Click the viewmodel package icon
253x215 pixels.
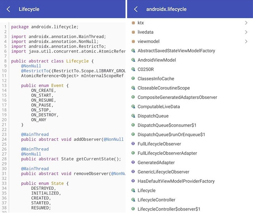click(133, 41)
